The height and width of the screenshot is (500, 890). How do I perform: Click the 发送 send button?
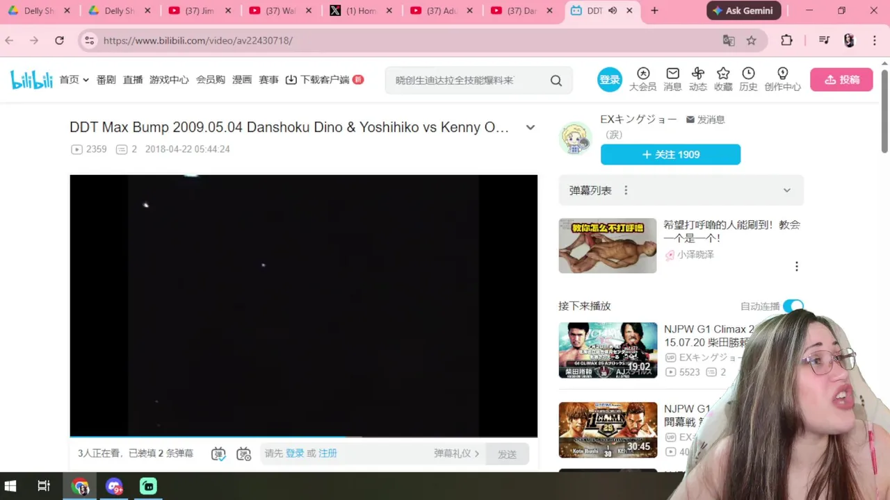(507, 454)
